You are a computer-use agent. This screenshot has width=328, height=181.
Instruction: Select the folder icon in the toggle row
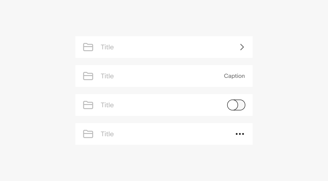(x=88, y=105)
